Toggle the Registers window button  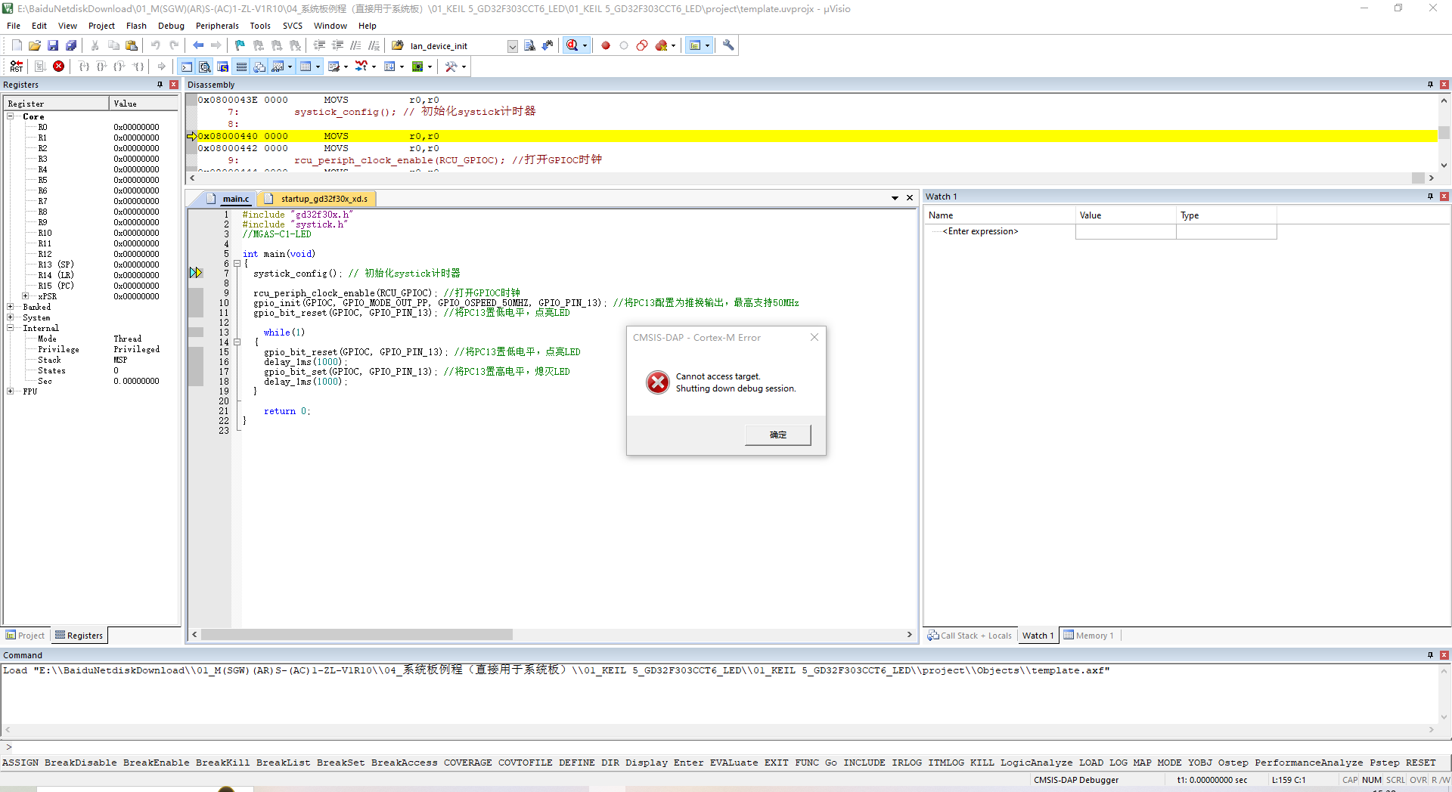point(241,67)
